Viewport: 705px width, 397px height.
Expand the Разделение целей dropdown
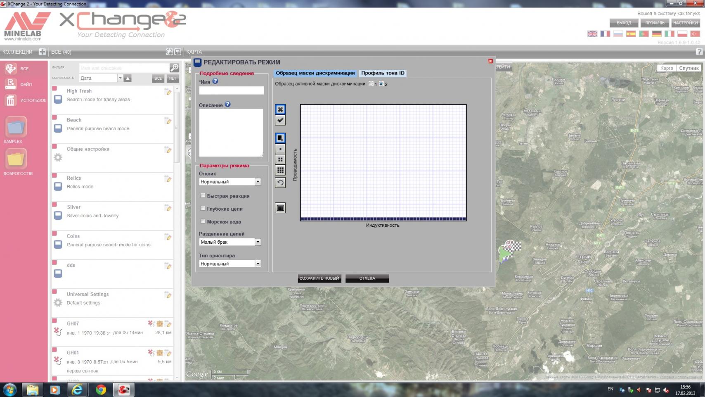258,242
